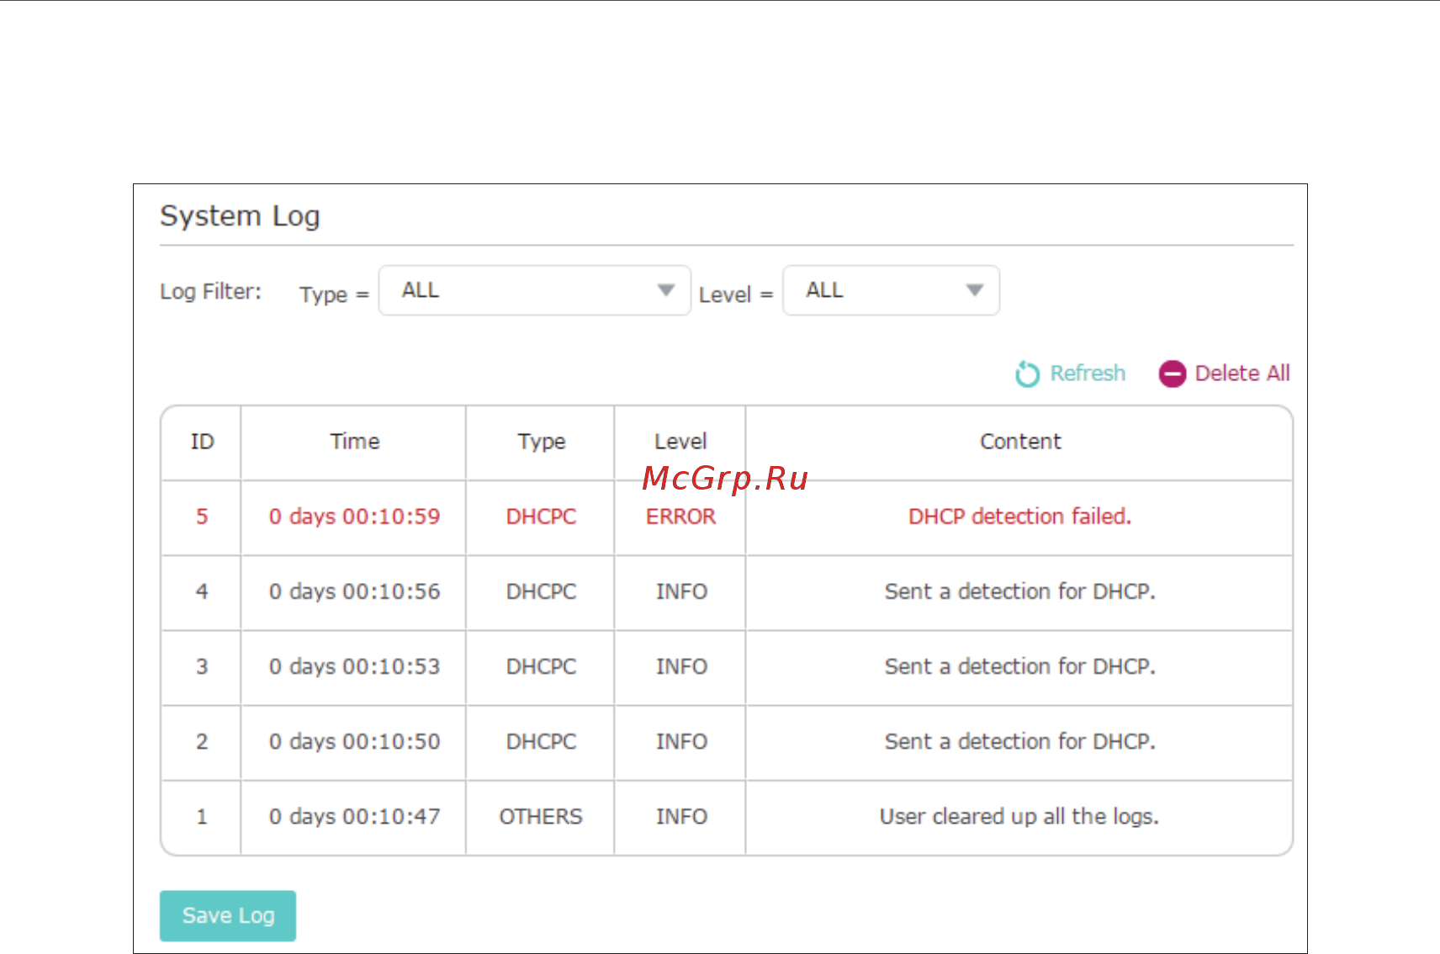The height and width of the screenshot is (954, 1440).
Task: Click the 'Log Filter:' label
Action: point(210,292)
